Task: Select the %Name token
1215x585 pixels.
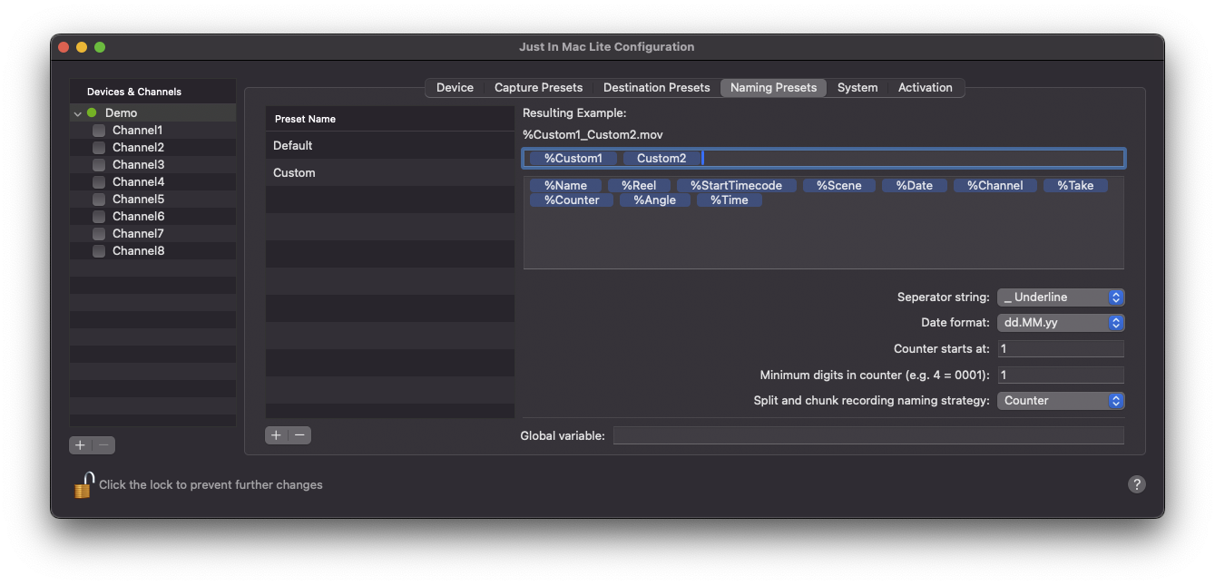Action: [565, 185]
